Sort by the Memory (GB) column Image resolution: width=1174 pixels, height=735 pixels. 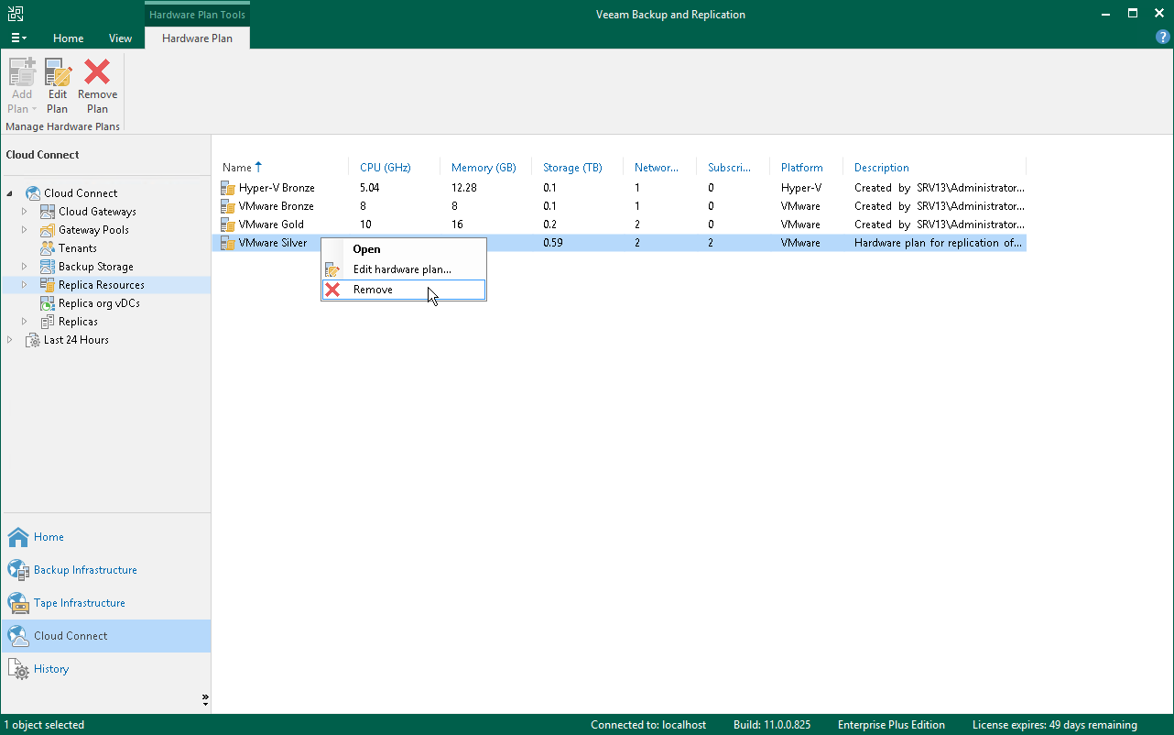(485, 168)
